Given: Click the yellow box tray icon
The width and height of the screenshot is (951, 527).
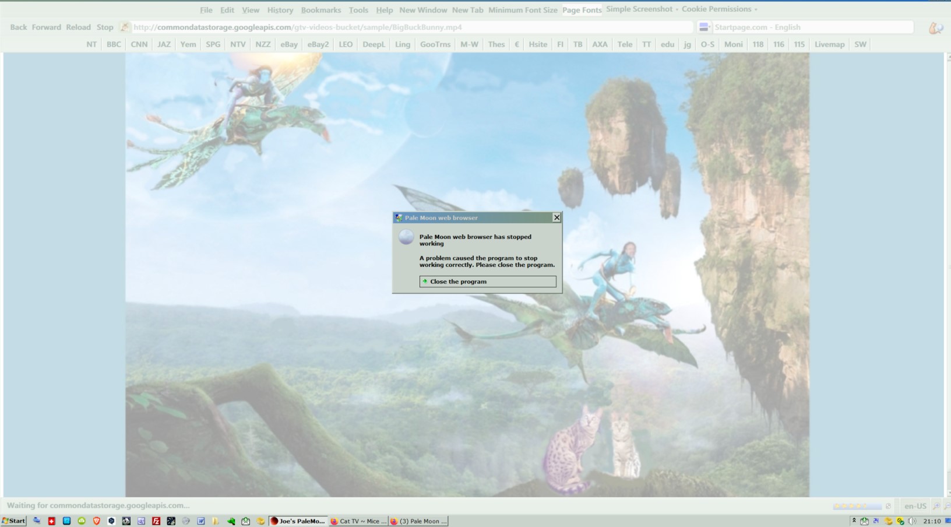Looking at the screenshot, I should (888, 521).
